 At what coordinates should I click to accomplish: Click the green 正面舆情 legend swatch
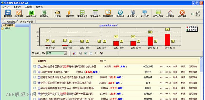coord(187,30)
